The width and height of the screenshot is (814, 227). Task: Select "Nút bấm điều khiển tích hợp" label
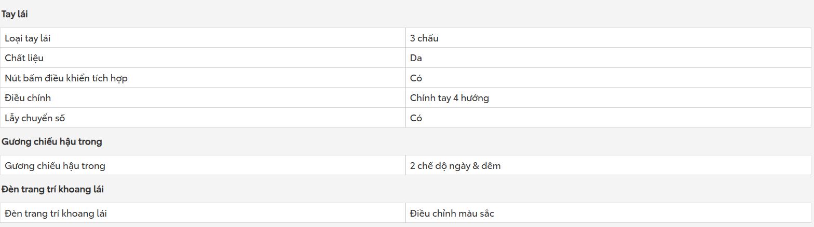click(x=66, y=78)
